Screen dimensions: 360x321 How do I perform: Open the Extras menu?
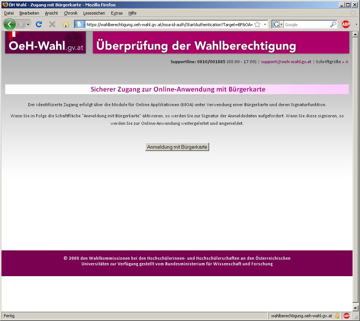coord(117,13)
